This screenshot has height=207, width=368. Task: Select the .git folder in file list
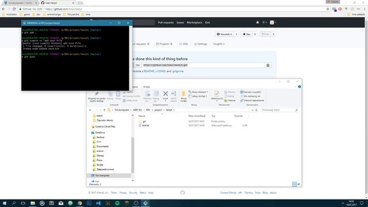click(x=144, y=121)
